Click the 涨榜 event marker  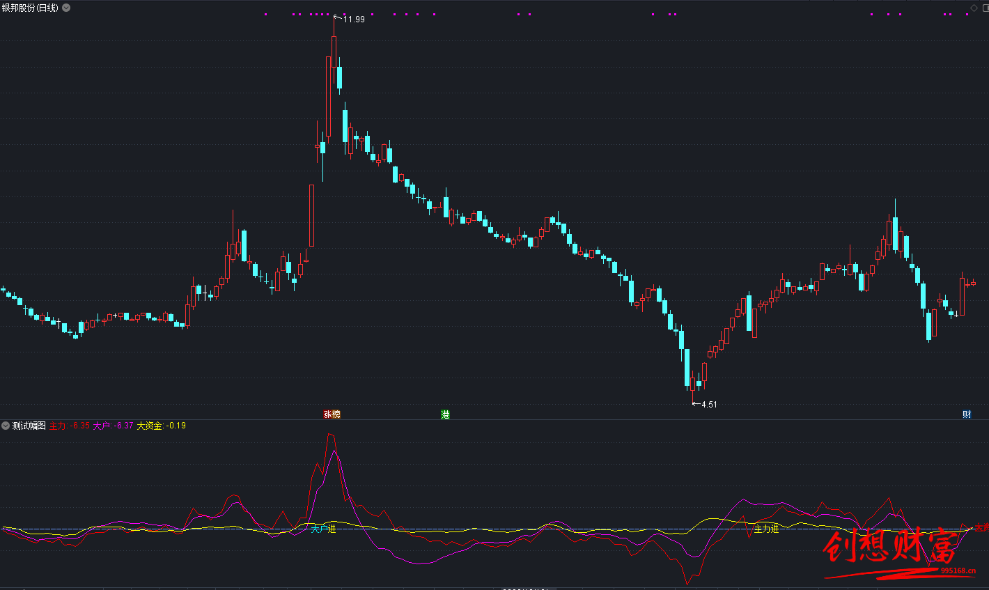click(332, 414)
